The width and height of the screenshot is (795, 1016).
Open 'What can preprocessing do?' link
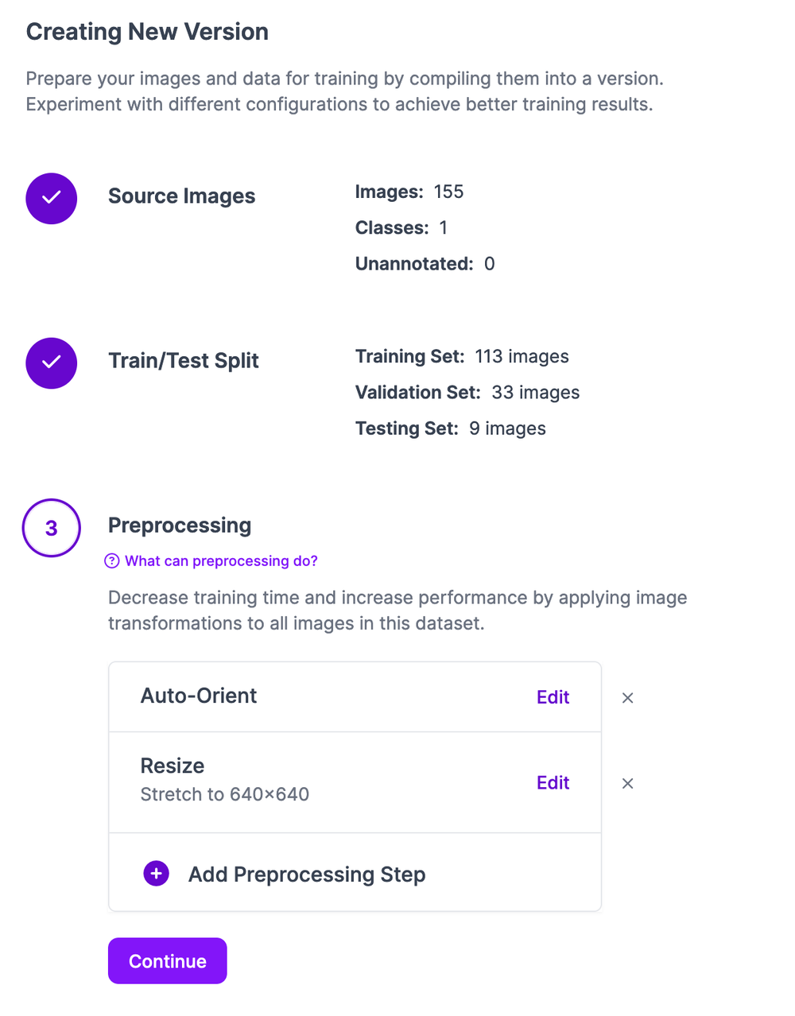point(221,561)
